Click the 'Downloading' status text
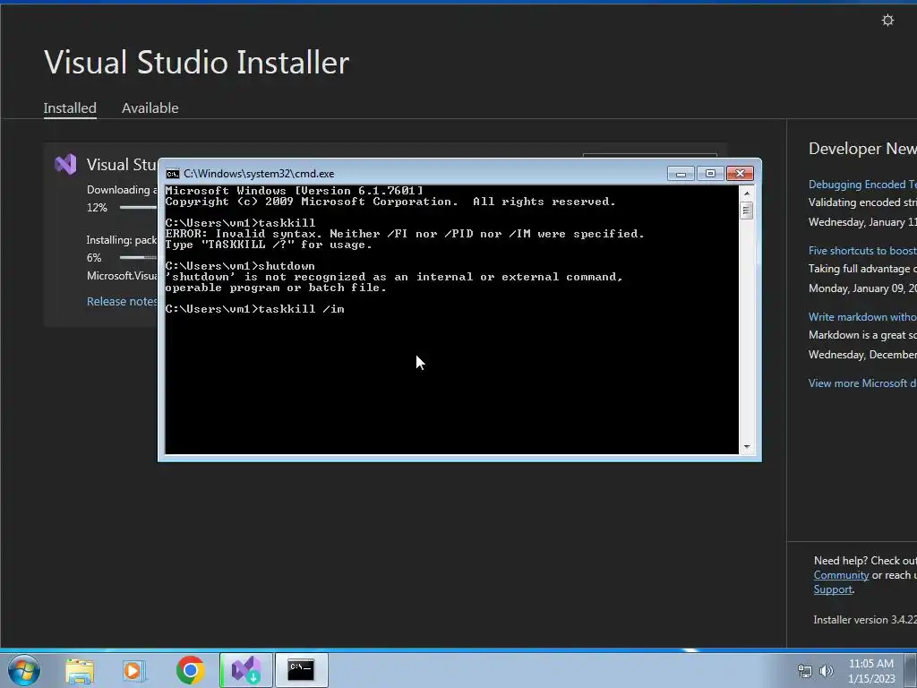 122,190
